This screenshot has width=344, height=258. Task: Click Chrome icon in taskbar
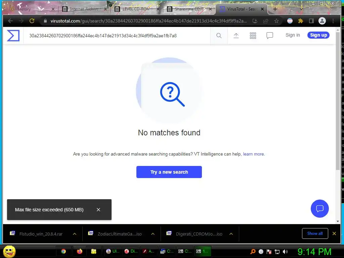point(63,251)
